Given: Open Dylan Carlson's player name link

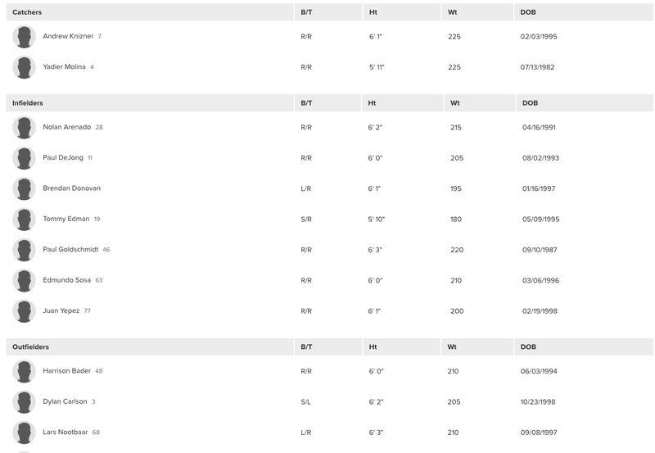Looking at the screenshot, I should click(65, 401).
